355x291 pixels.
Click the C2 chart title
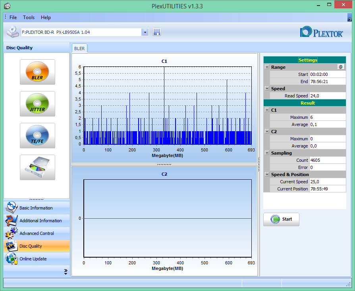click(x=164, y=174)
